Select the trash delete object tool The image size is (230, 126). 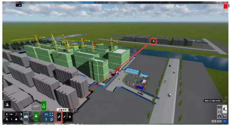(x=70, y=117)
